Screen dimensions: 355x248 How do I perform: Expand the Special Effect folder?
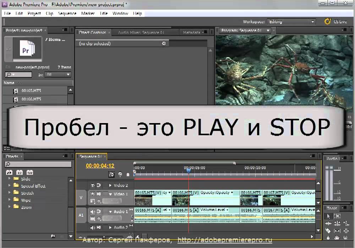click(x=9, y=185)
